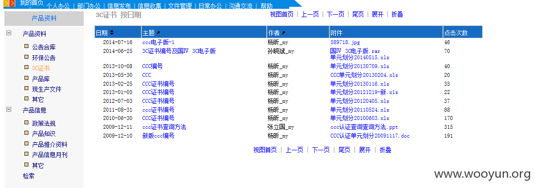Click top 展开 link
535x188 pixels.
click(x=377, y=14)
